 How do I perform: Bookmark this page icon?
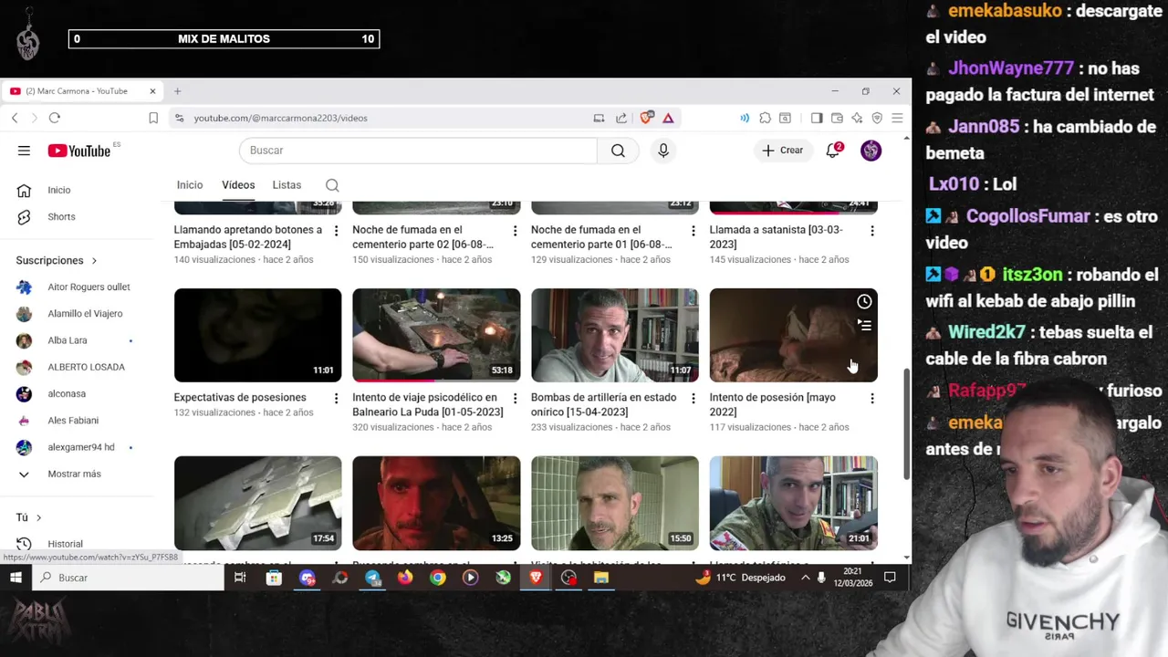153,118
